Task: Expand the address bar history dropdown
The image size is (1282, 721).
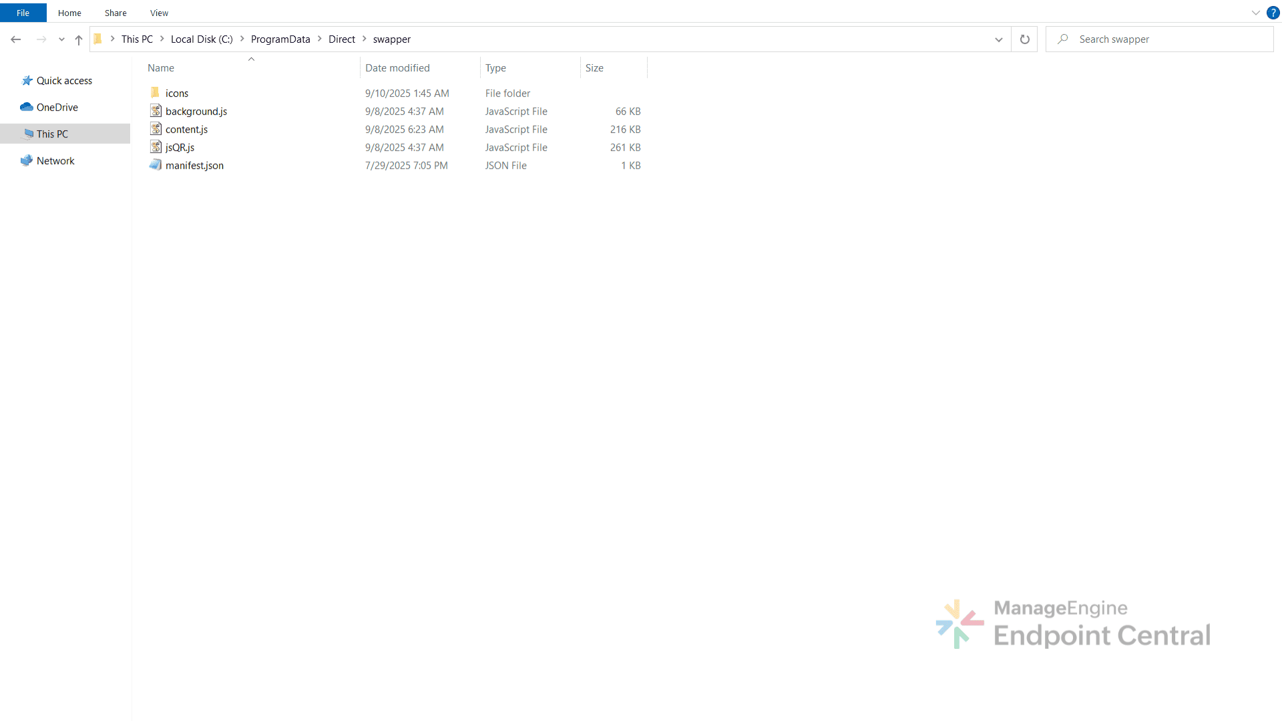Action: [998, 39]
